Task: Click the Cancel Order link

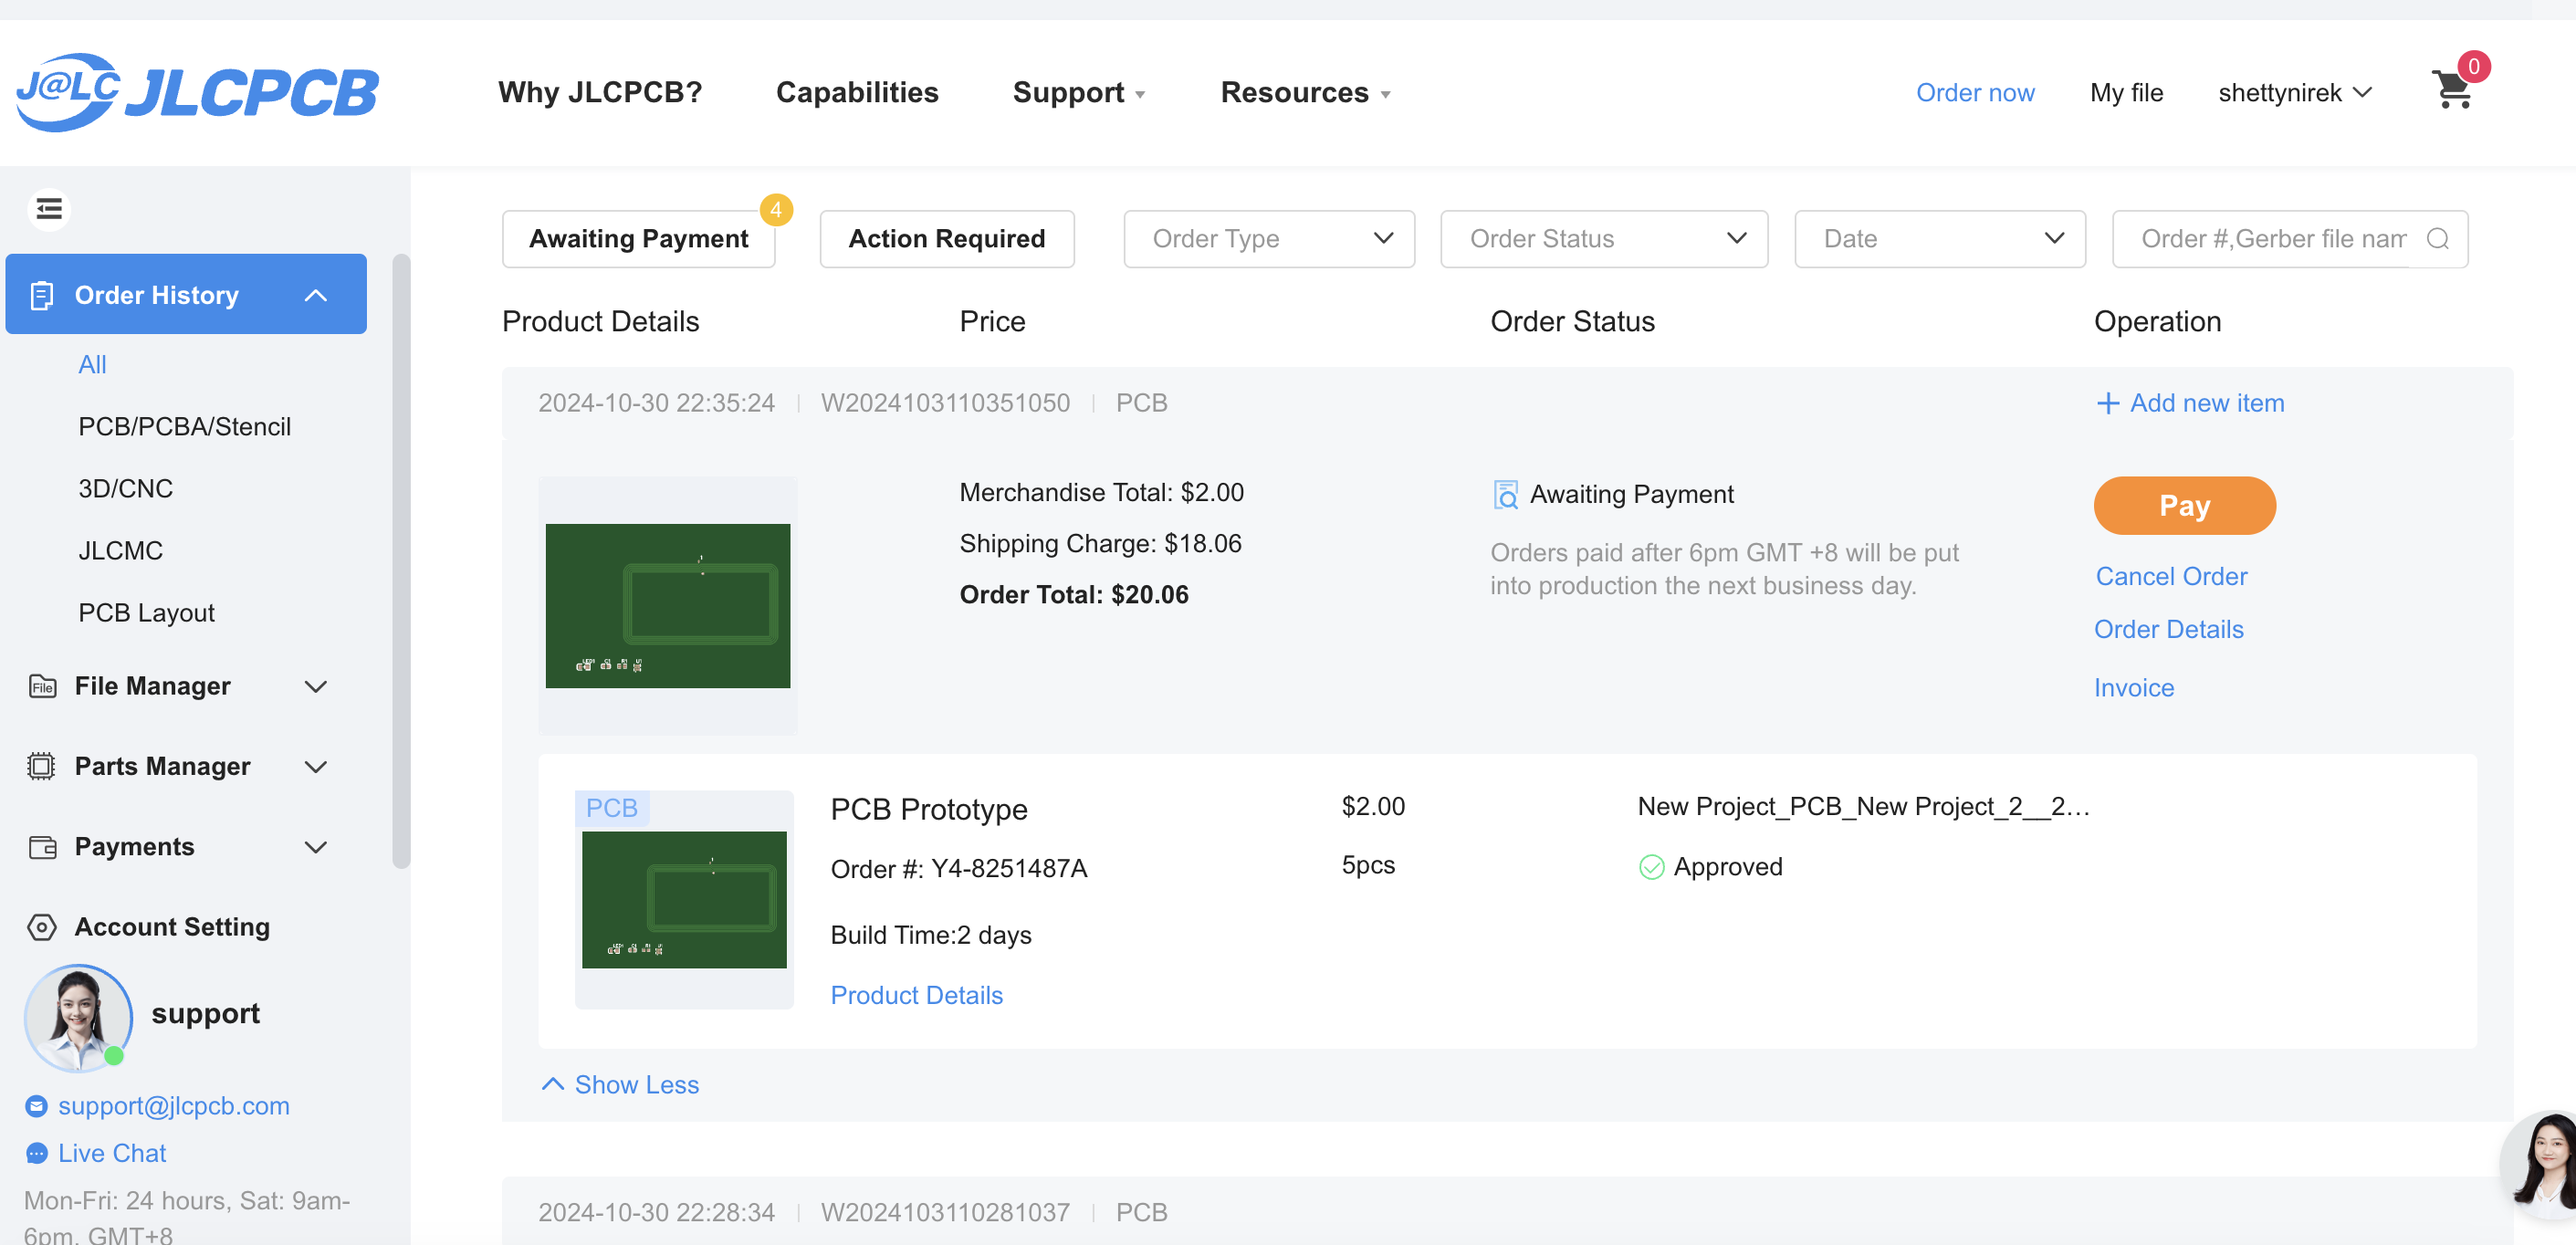Action: click(x=2170, y=577)
